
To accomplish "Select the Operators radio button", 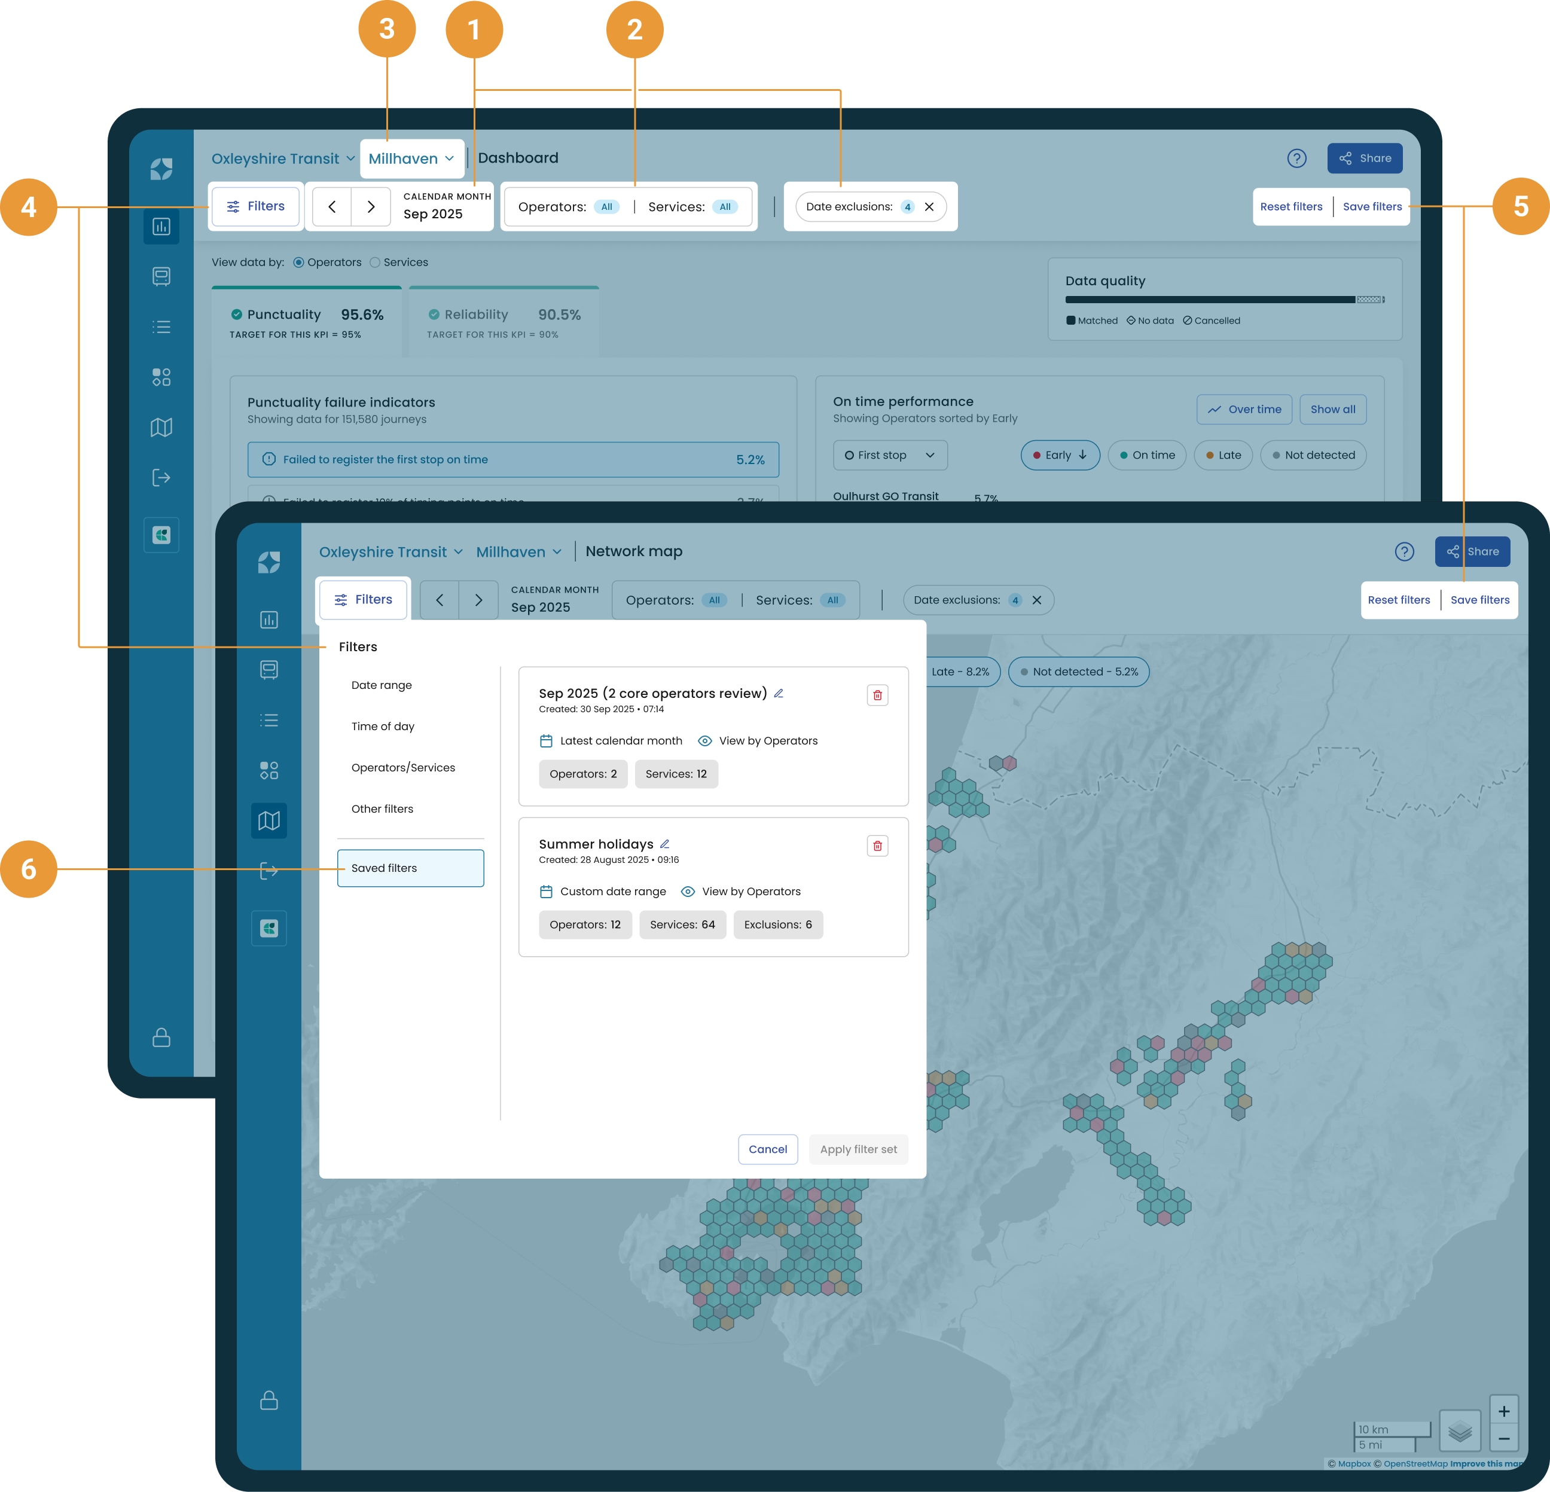I will 299,263.
